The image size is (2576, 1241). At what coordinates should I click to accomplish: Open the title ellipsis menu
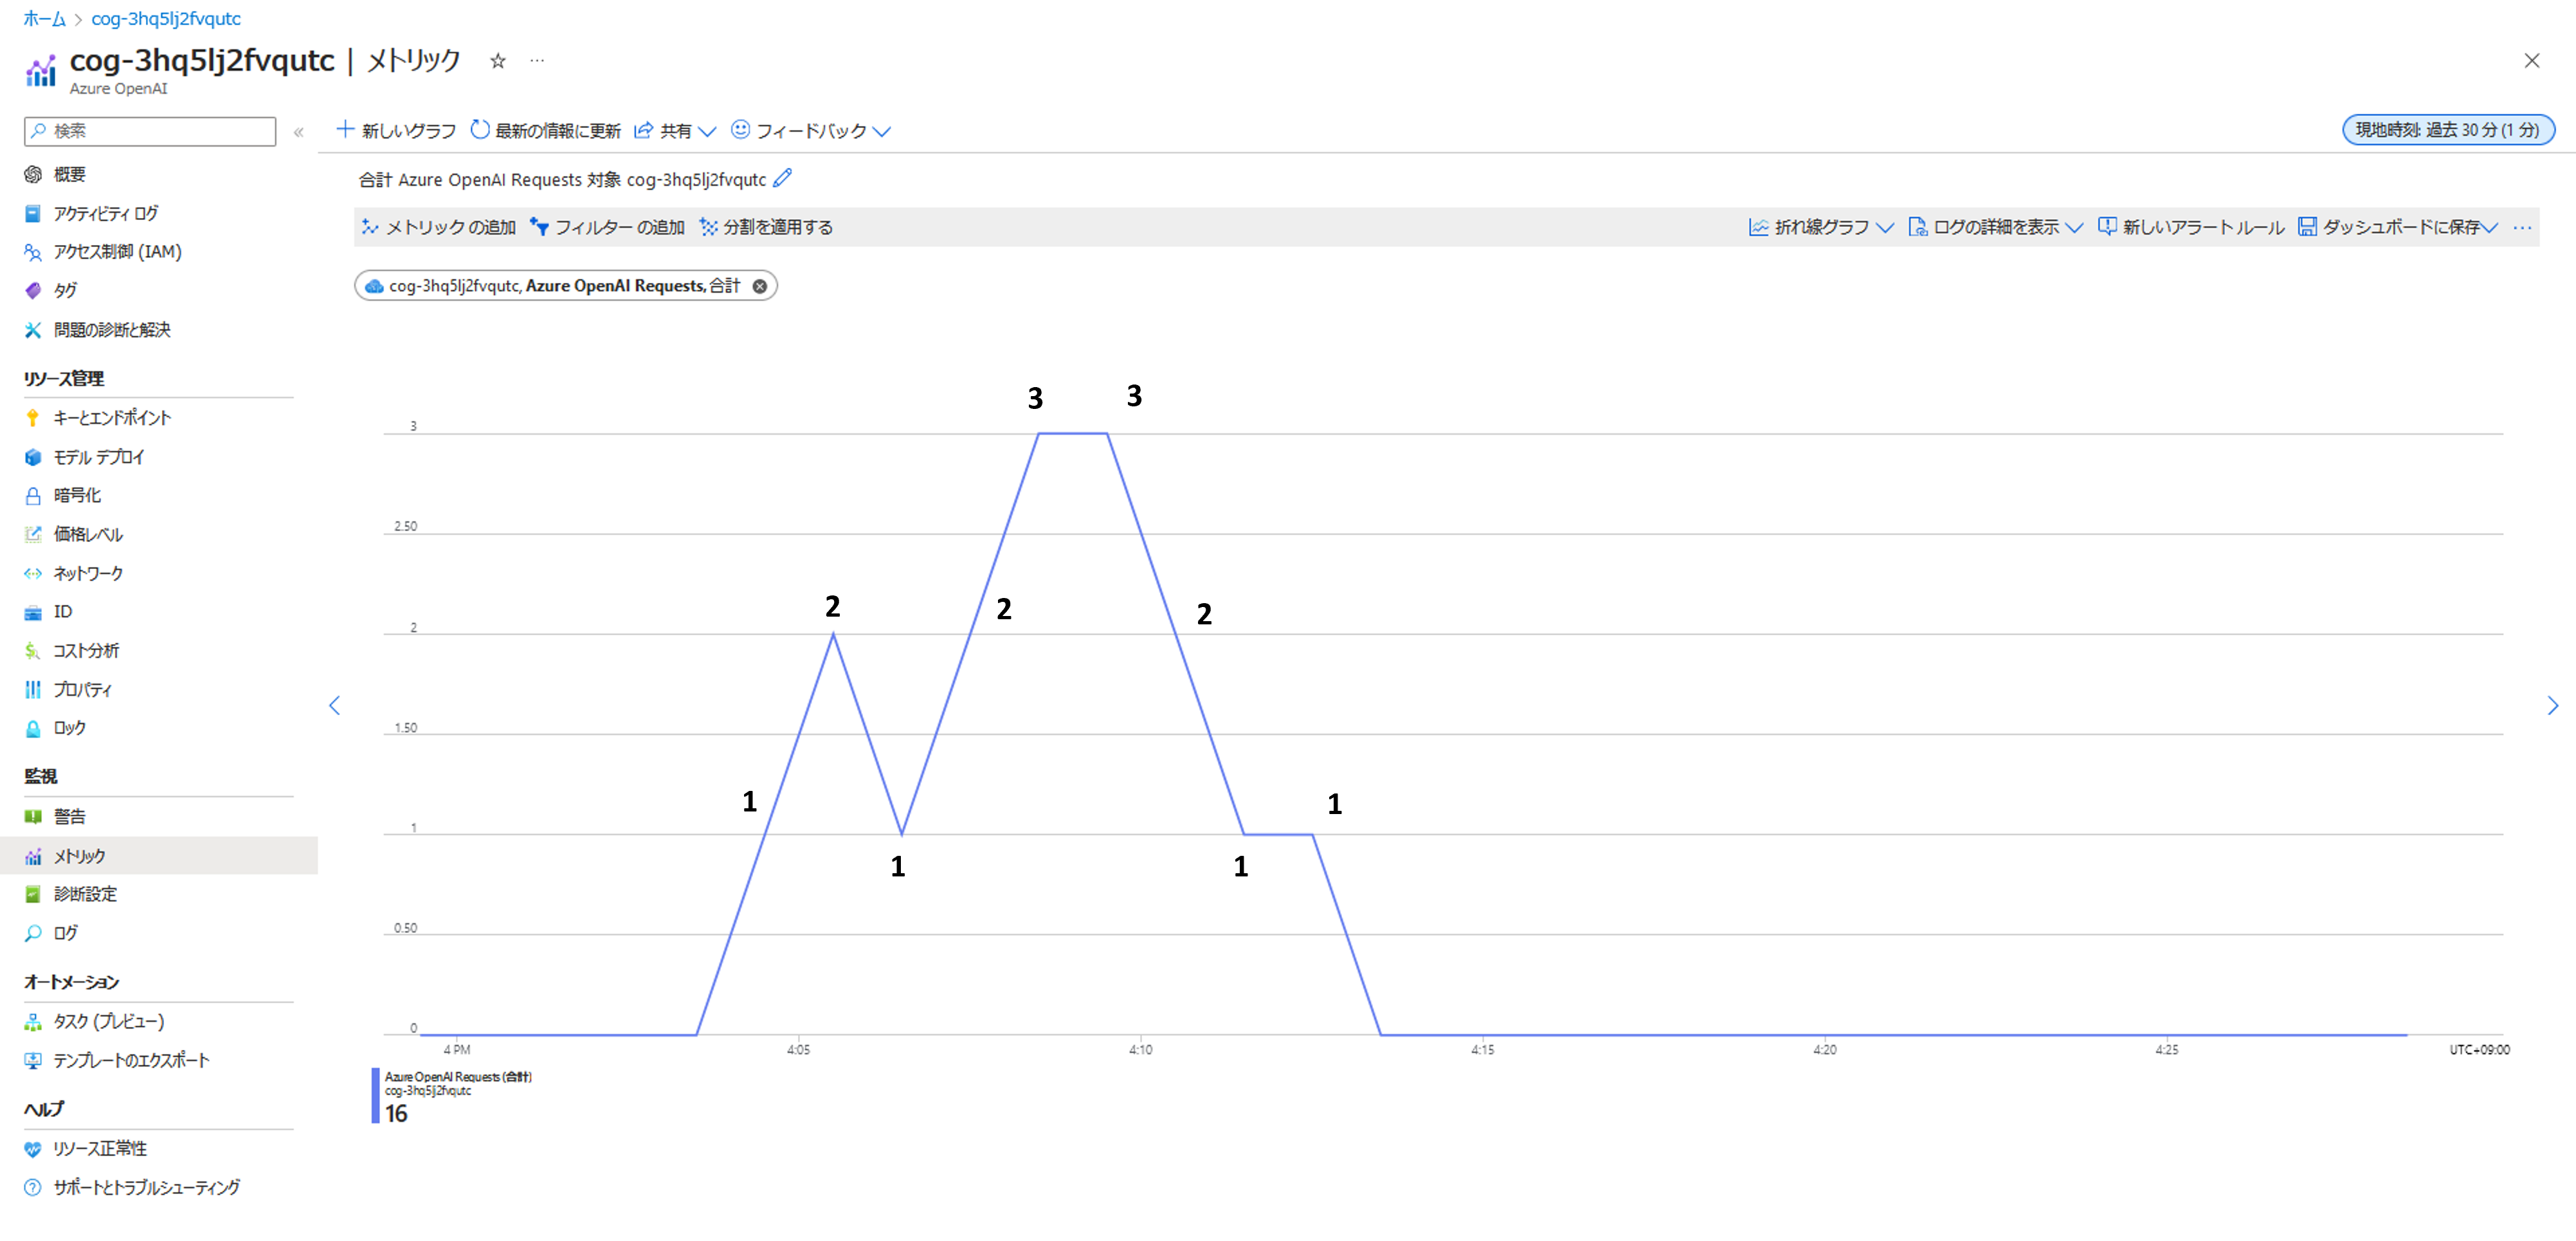pyautogui.click(x=538, y=61)
